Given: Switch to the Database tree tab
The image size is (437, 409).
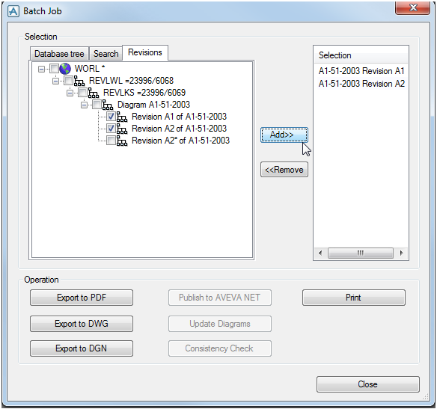Looking at the screenshot, I should click(59, 53).
